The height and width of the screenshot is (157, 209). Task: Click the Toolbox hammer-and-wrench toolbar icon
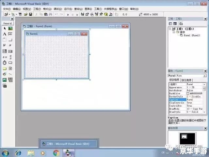101,14
